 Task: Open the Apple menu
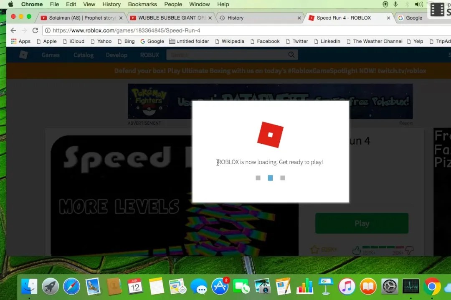coord(10,4)
